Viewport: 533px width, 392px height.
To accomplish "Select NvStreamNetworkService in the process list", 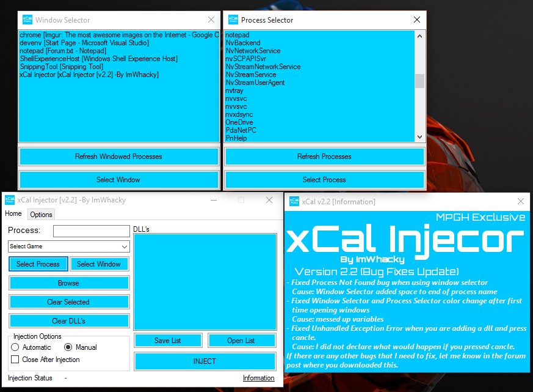I will tap(319, 67).
